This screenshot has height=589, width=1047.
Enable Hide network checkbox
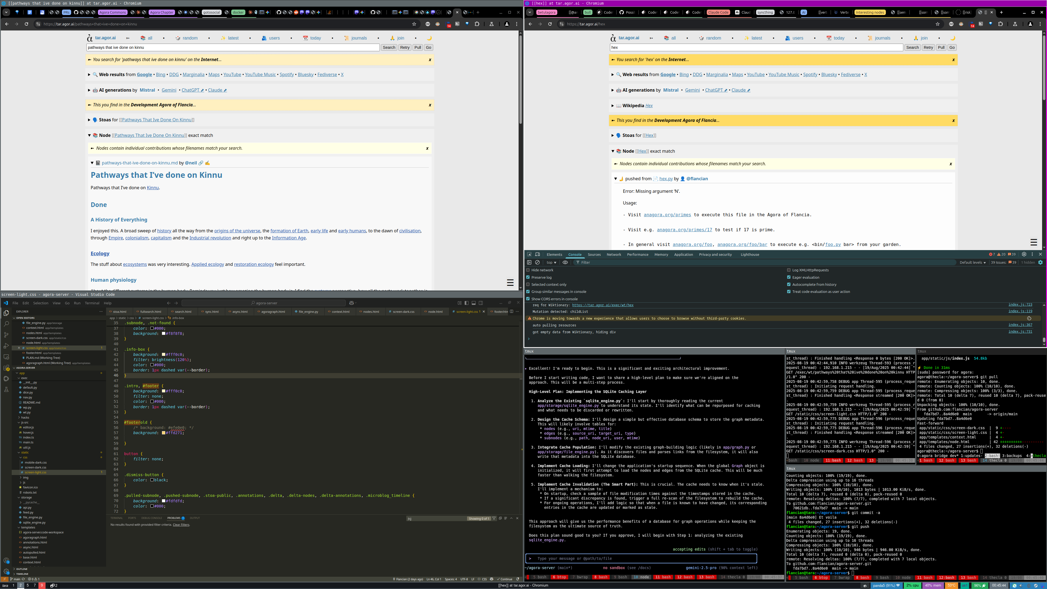click(x=528, y=270)
